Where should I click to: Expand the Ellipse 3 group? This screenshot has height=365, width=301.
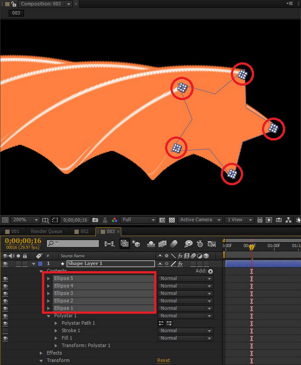48,293
